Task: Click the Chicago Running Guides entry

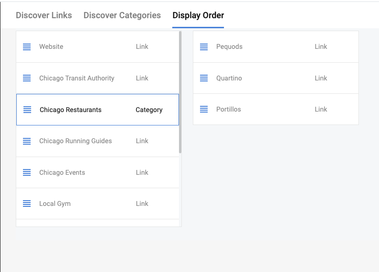Action: [76, 141]
